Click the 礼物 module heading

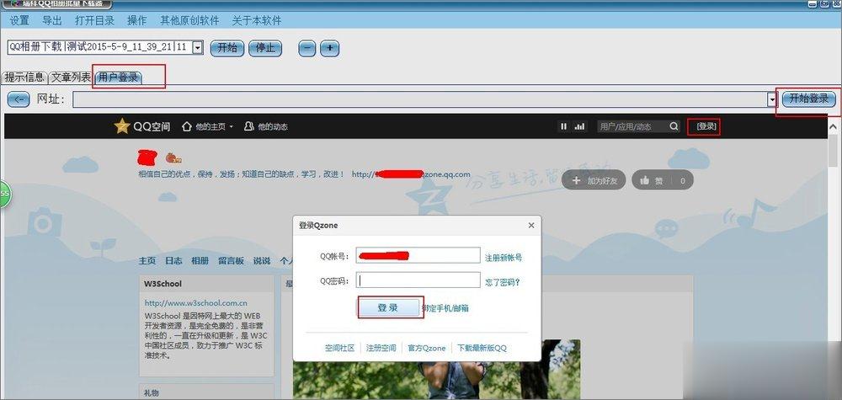(152, 392)
